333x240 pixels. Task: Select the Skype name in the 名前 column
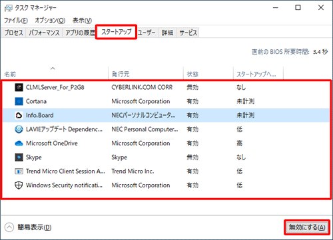coord(34,158)
